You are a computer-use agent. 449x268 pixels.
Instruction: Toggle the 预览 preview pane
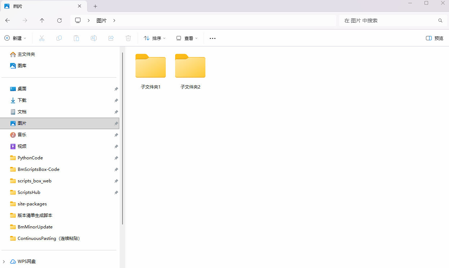pyautogui.click(x=435, y=38)
